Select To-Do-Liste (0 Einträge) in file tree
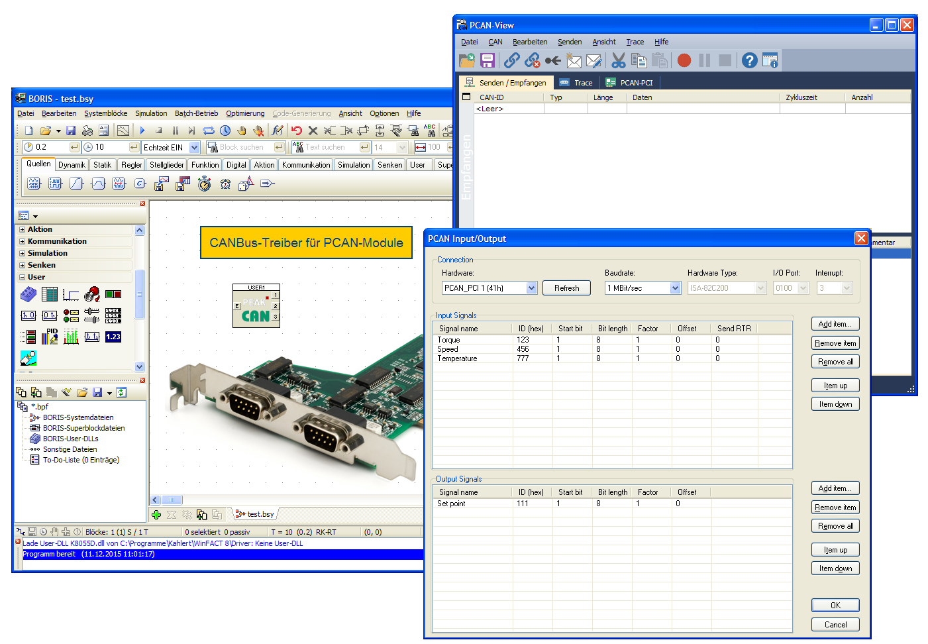This screenshot has height=644, width=928. 81,460
